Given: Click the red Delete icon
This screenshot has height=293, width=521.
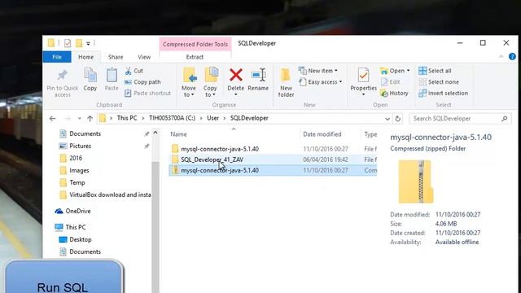Looking at the screenshot, I should pyautogui.click(x=236, y=75).
